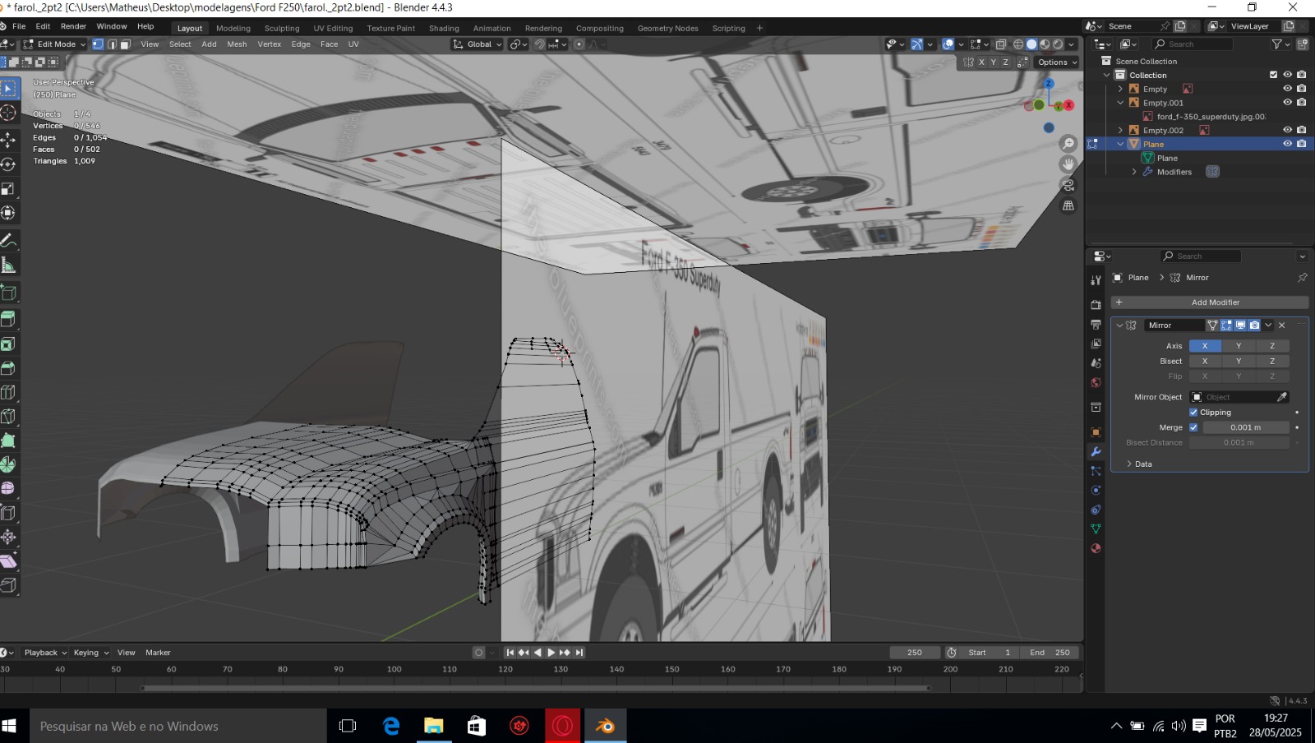Jump to the timeline end frame

pos(579,653)
